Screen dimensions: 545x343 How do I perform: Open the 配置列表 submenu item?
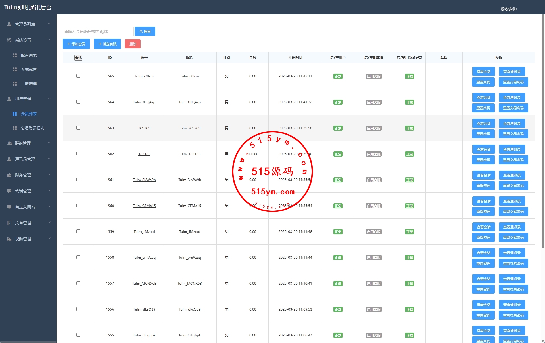point(28,55)
